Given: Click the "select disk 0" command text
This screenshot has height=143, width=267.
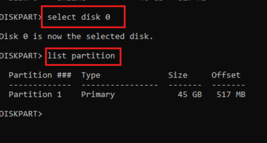Looking at the screenshot, I should [79, 17].
